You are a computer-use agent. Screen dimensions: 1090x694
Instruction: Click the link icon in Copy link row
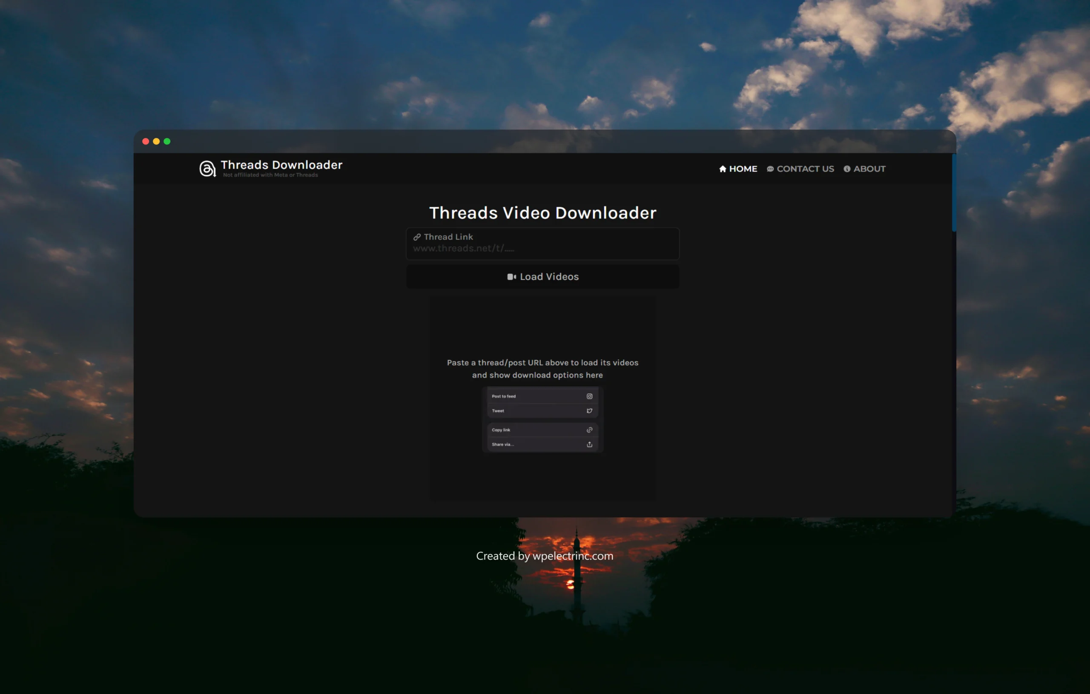(589, 430)
